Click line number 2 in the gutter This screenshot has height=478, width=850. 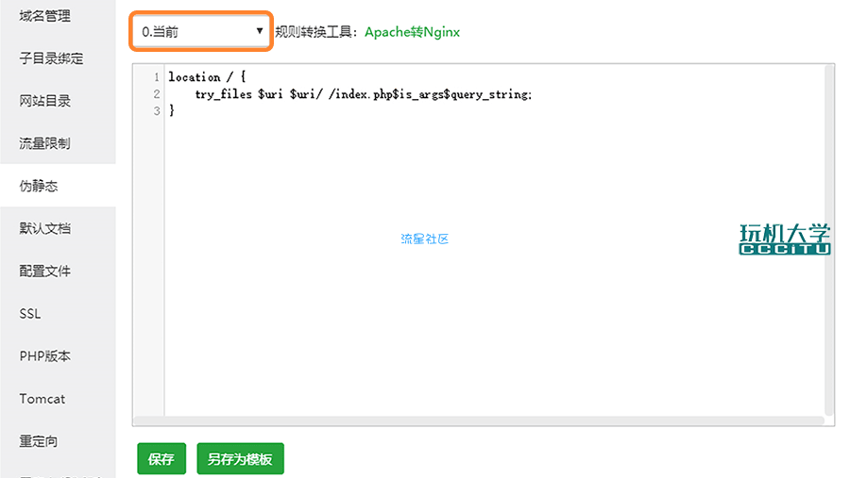(x=156, y=94)
